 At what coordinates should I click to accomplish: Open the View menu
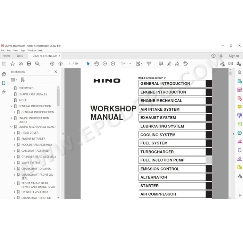tap(16, 51)
